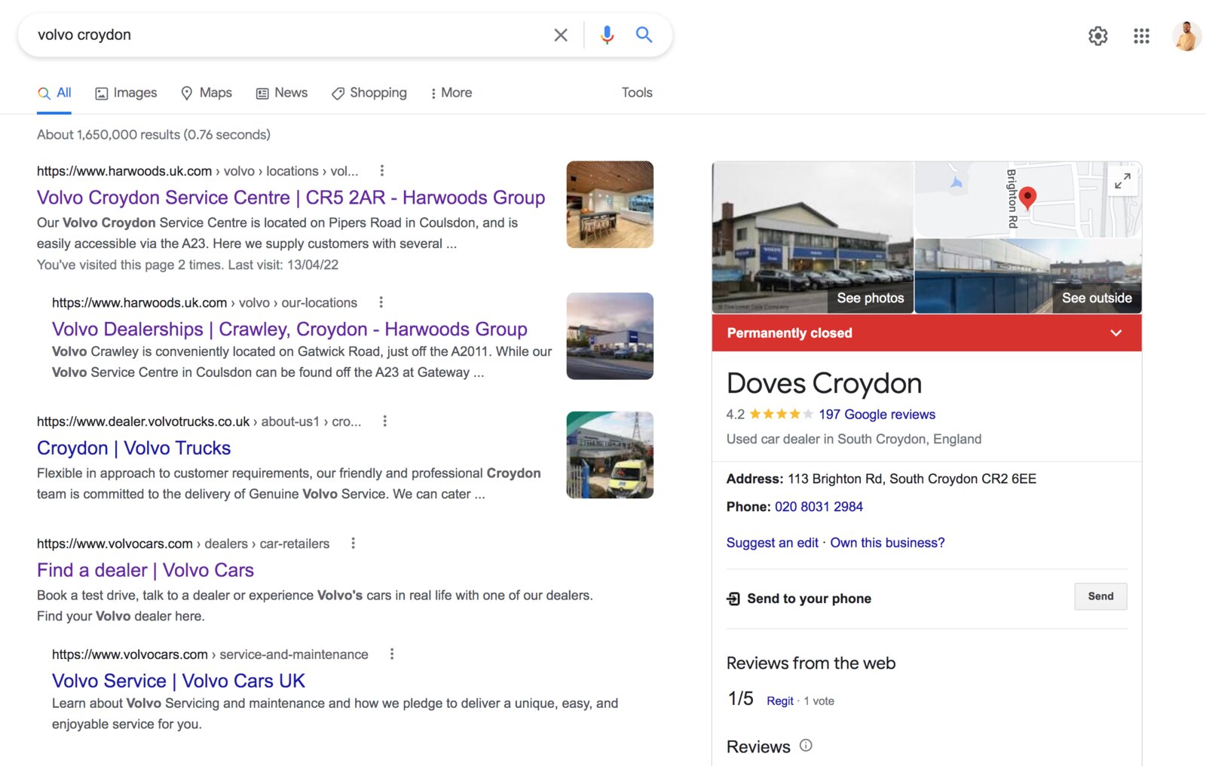
Task: Open three-dot menu for Find a dealer result
Action: [354, 543]
